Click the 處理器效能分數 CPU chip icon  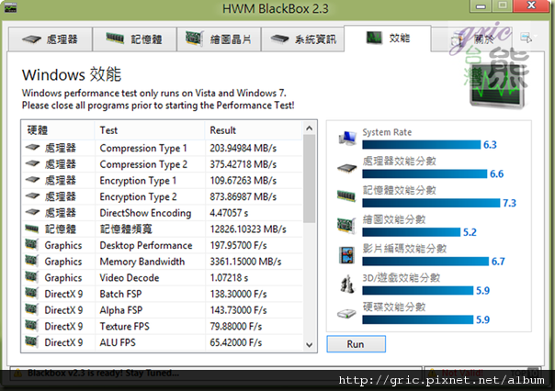347,168
